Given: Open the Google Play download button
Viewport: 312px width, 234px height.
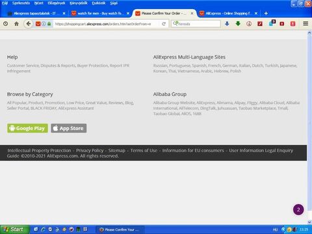Looking at the screenshot, I should coord(27,128).
